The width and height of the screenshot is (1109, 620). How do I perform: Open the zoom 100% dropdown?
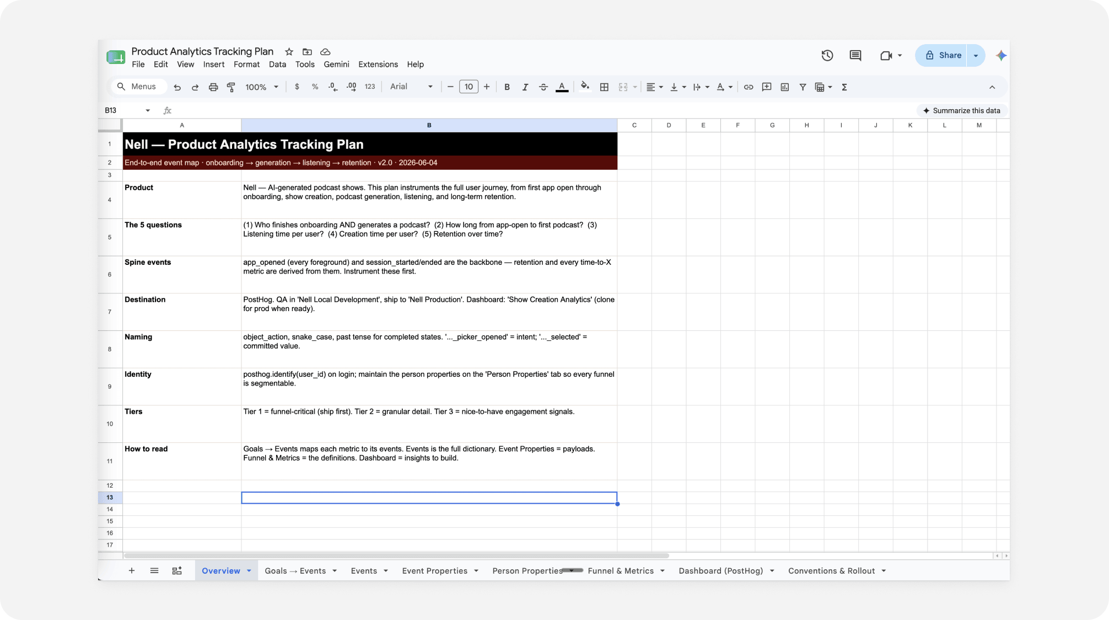pos(262,87)
